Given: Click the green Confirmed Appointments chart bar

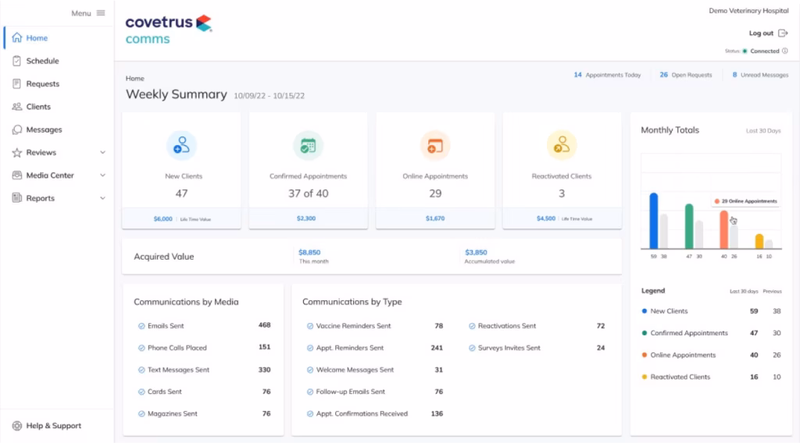Looking at the screenshot, I should [689, 226].
